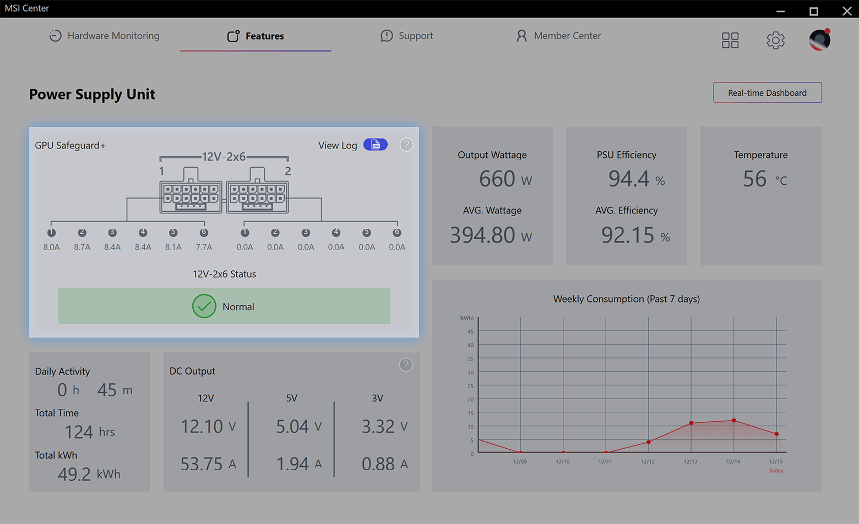Click the Today 12/15 chart data point
This screenshot has width=859, height=524.
click(776, 434)
